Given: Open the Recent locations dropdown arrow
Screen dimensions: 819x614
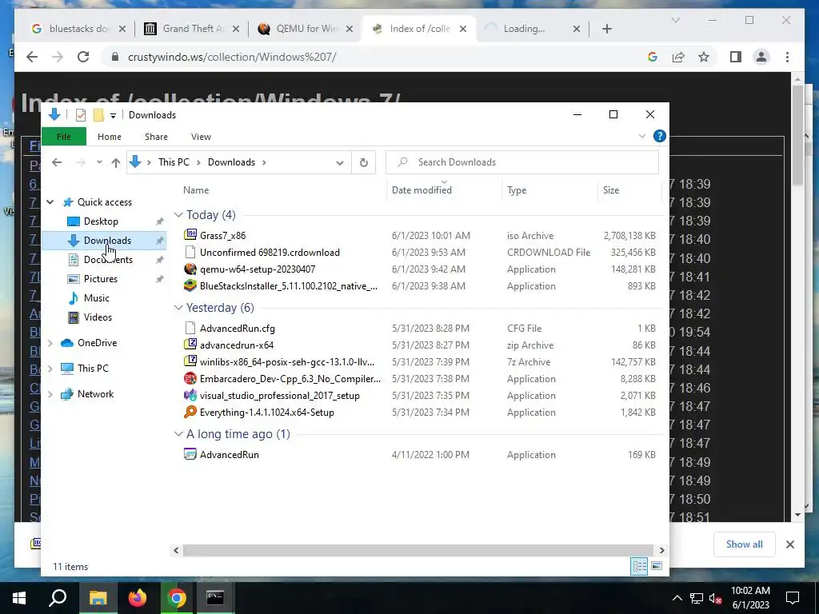Looking at the screenshot, I should click(x=99, y=162).
